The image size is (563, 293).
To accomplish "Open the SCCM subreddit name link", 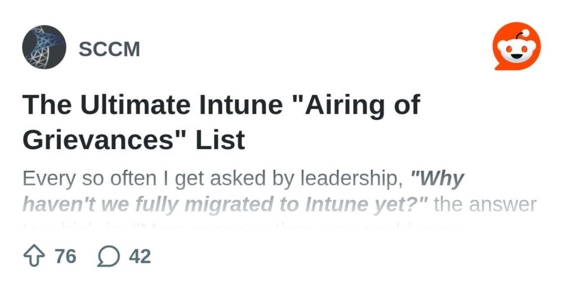I will tap(109, 49).
